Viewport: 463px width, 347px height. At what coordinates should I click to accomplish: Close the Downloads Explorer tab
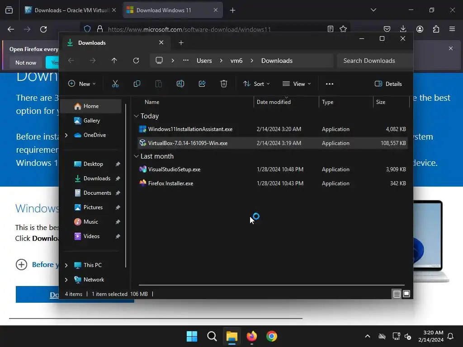[x=161, y=42]
